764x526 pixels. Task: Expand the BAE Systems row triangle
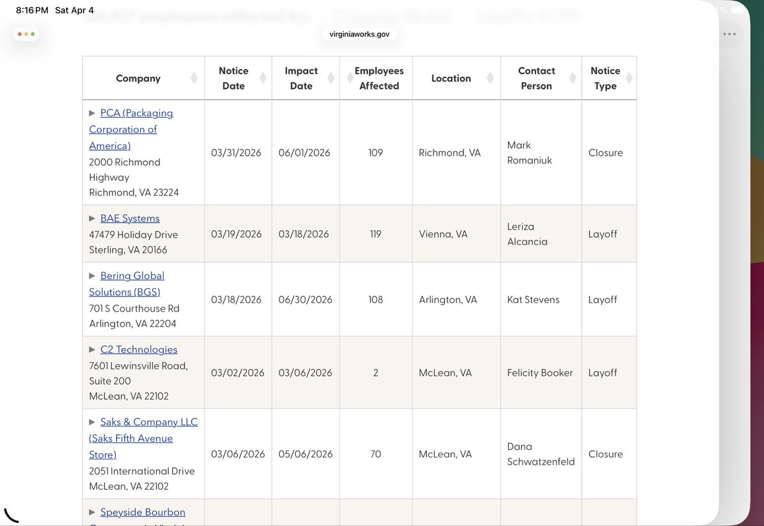tap(92, 218)
